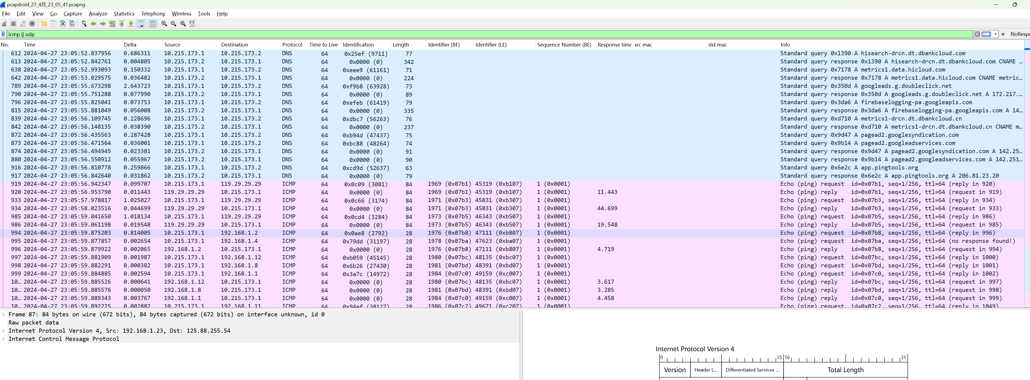Click the start capture shark fin icon
This screenshot has height=380, width=1030.
4,24
